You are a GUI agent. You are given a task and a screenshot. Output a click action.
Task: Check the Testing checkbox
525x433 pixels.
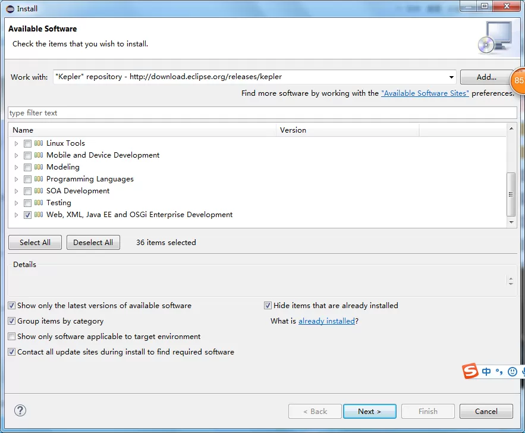27,203
